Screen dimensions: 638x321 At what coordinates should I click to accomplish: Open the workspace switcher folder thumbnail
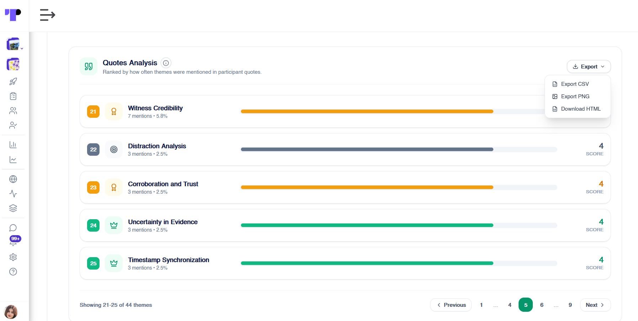click(14, 44)
